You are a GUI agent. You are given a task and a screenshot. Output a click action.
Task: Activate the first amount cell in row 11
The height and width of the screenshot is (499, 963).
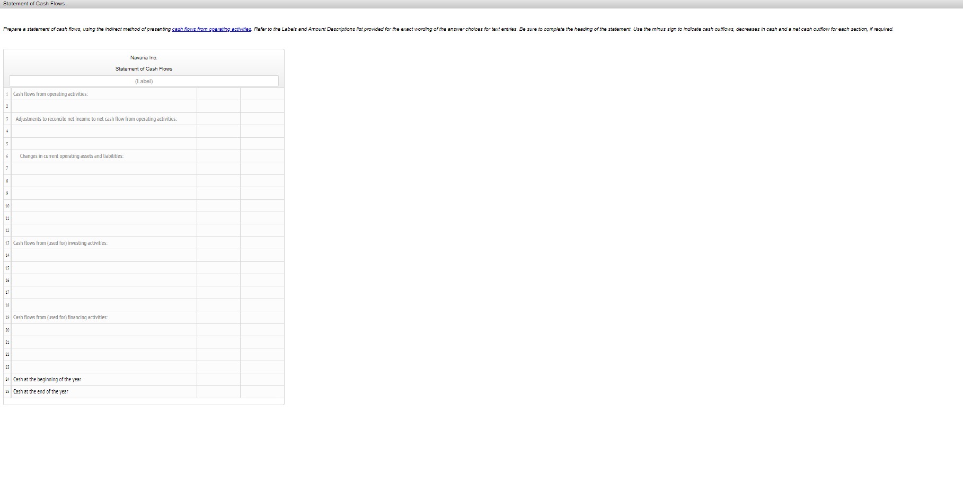[x=218, y=218]
